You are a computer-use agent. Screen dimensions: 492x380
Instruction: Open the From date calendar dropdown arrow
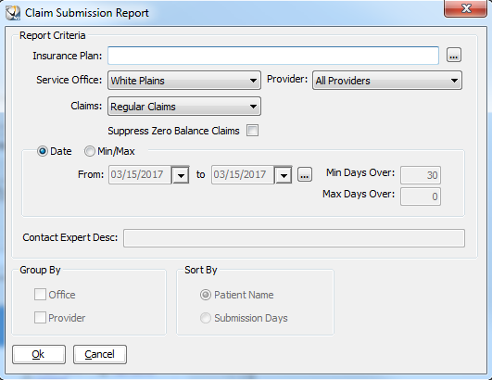coord(181,175)
